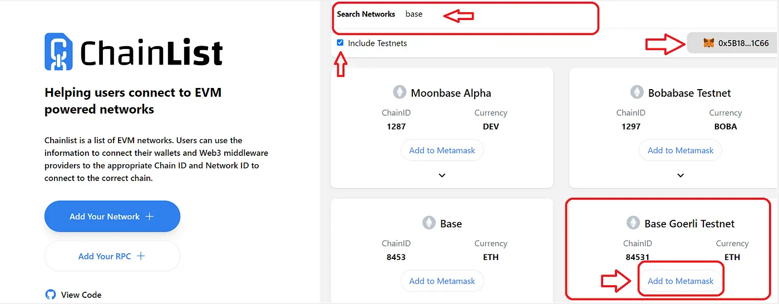Screen dimensions: 779x304
Task: Add Base Goerli Testnet to Metamask
Action: tap(680, 281)
